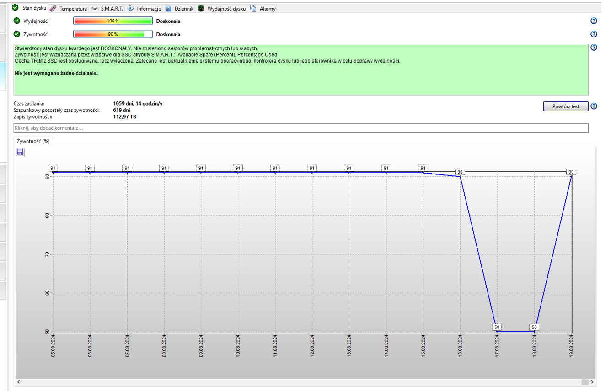611x391 pixels.
Task: Save the Żywotność chart using the floppy icon
Action: 20,152
